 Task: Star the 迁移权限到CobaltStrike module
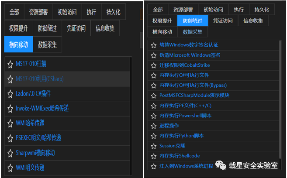(x=154, y=65)
